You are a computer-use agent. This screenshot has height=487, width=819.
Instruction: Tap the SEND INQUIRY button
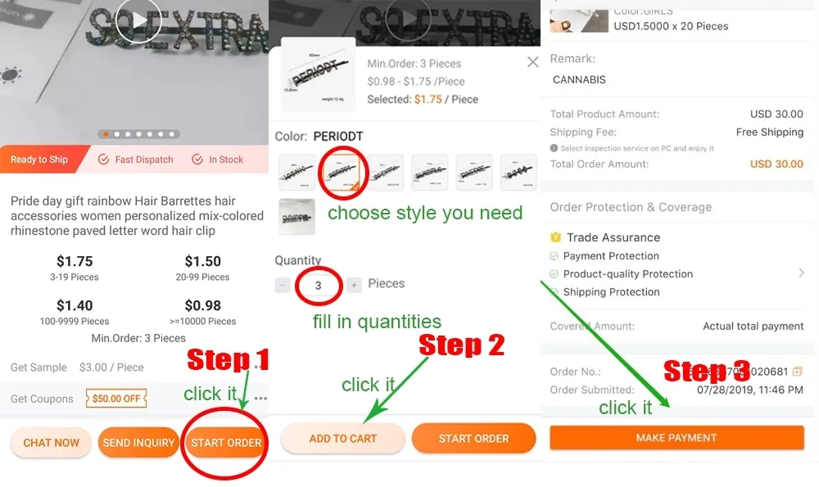[x=138, y=443]
